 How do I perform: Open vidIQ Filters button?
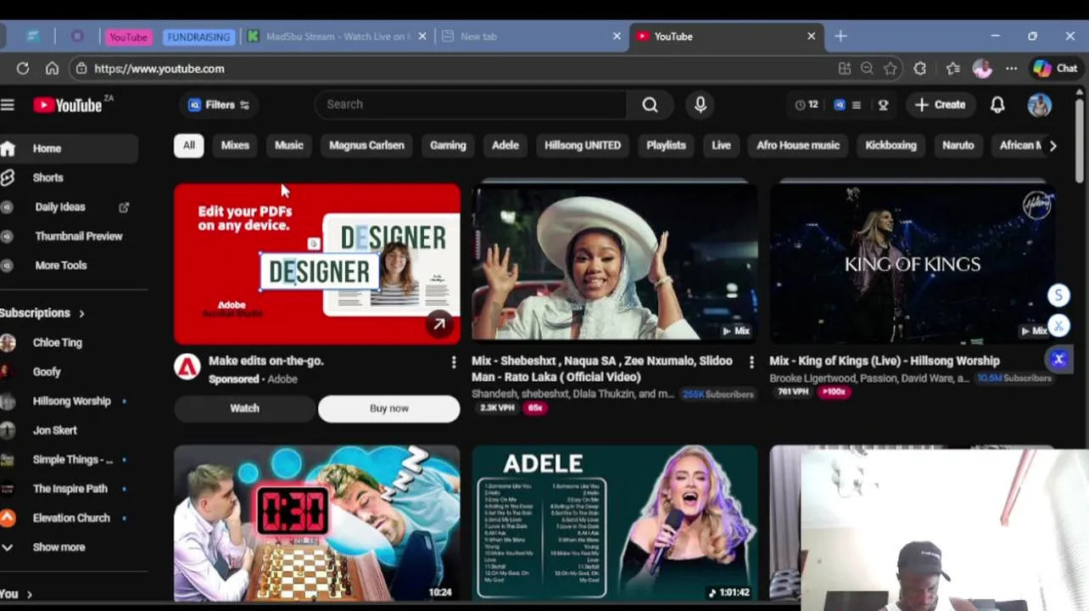pos(219,105)
